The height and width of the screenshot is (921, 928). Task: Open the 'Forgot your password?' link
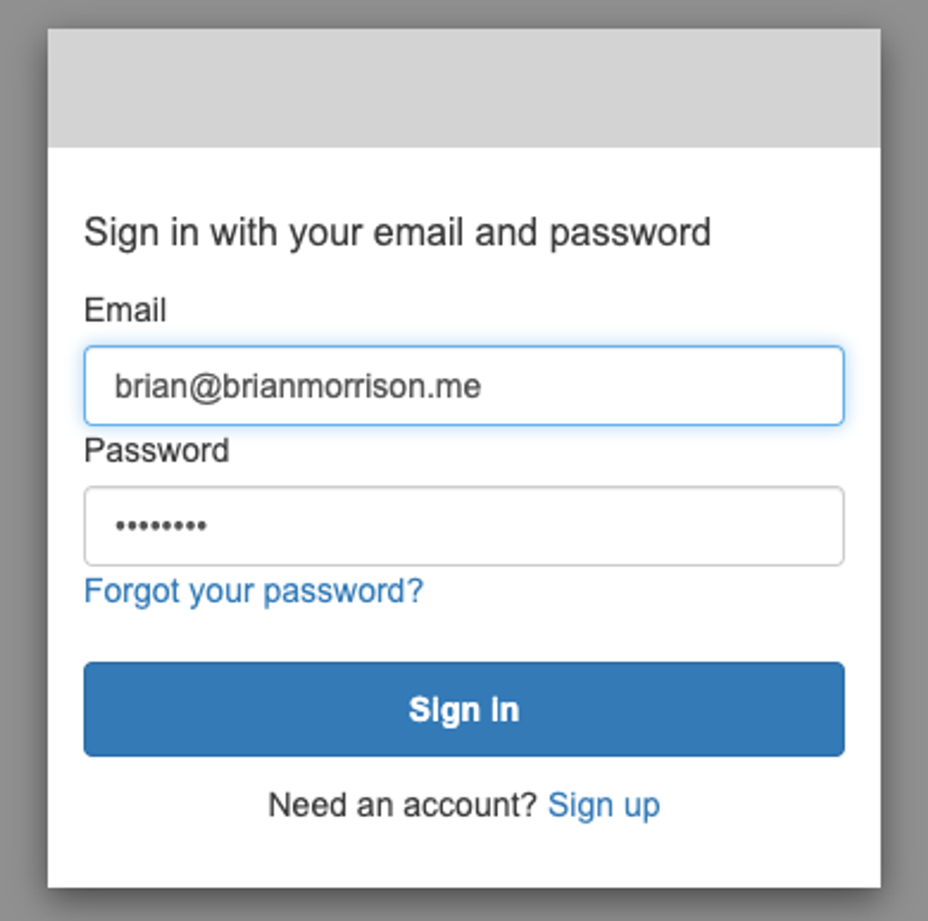point(254,591)
